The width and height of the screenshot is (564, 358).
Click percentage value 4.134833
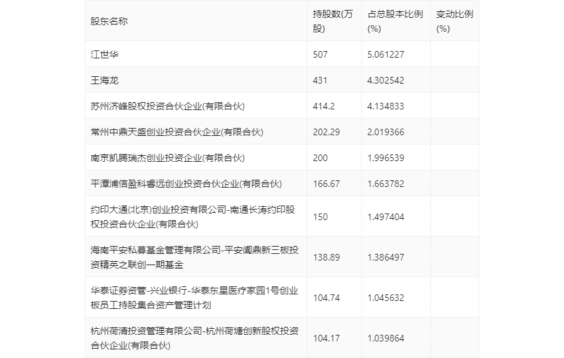click(x=386, y=106)
